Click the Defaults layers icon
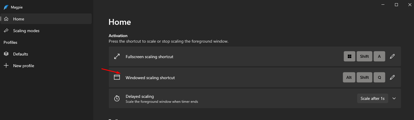Screen dimensions: 414x120 pyautogui.click(x=6, y=54)
